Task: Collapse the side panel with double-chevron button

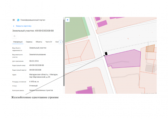Action: click(x=67, y=20)
